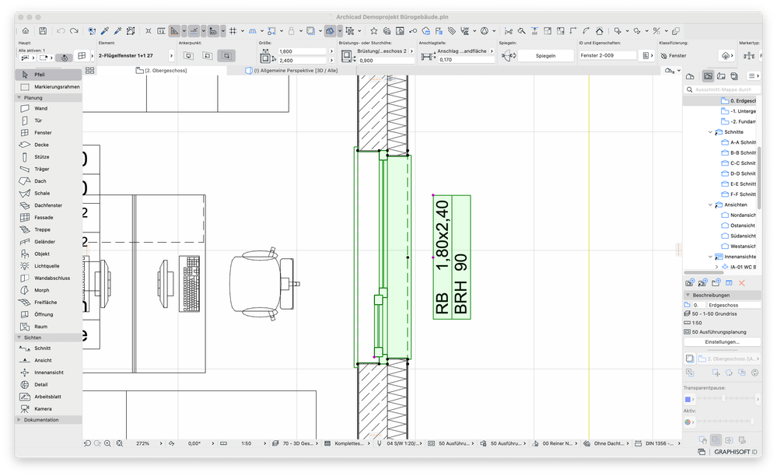The image size is (777, 476).
Task: Click the Spiegeln button
Action: [545, 56]
